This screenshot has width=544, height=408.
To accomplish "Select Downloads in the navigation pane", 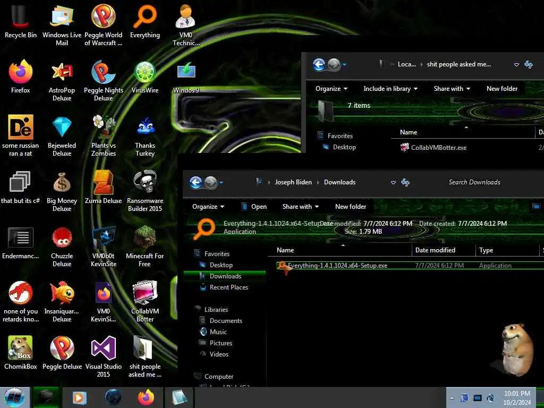I will point(225,276).
